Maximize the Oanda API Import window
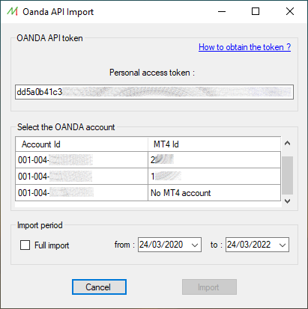This screenshot has width=308, height=309. pos(256,11)
